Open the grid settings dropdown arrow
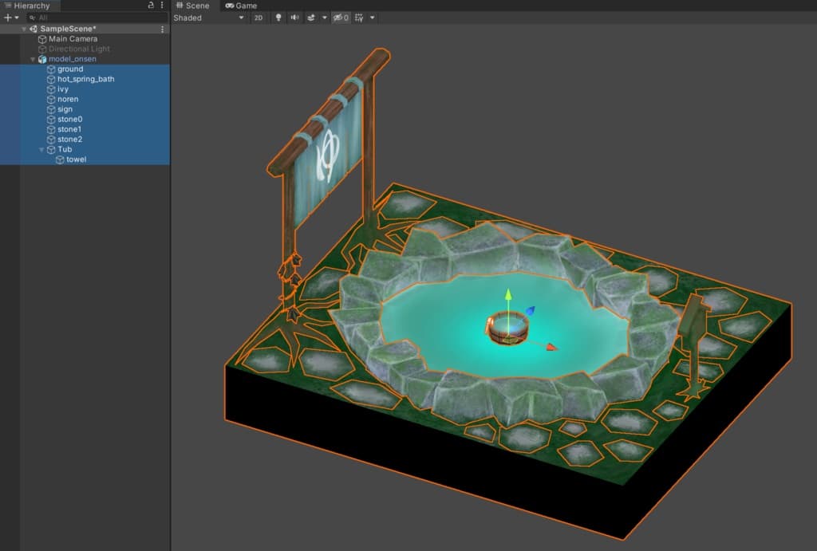Screen dimensions: 817x551 (373, 18)
